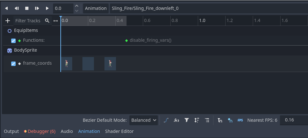This screenshot has width=308, height=138.
Task: Switch timeline display to FPS mode
Action: tap(240, 120)
